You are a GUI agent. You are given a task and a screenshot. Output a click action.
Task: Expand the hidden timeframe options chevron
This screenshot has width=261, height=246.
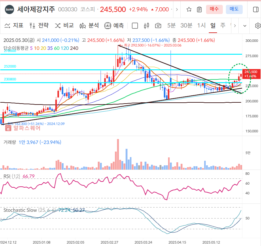click(234, 26)
